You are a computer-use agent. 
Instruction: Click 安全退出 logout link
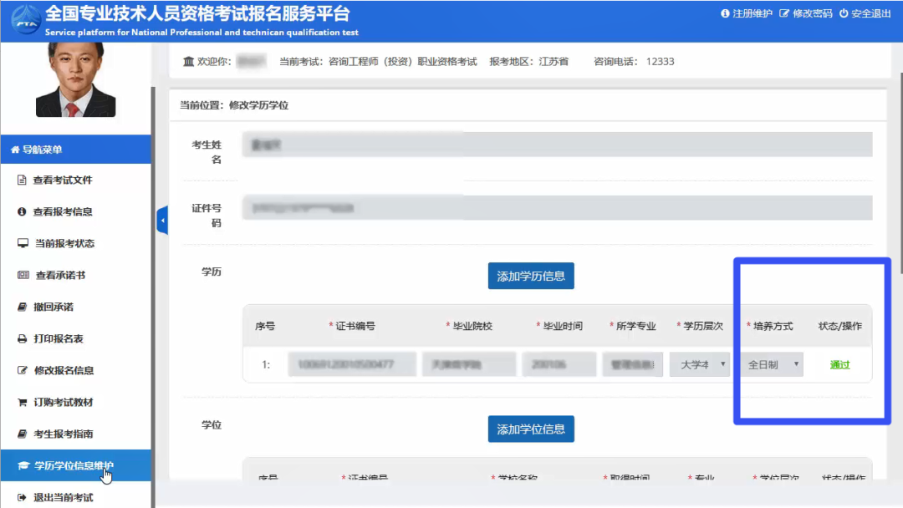click(x=865, y=14)
